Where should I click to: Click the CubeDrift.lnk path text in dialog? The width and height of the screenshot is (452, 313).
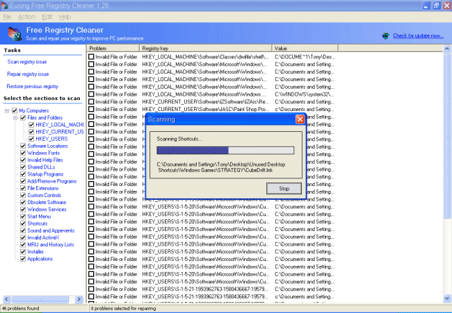pos(221,167)
